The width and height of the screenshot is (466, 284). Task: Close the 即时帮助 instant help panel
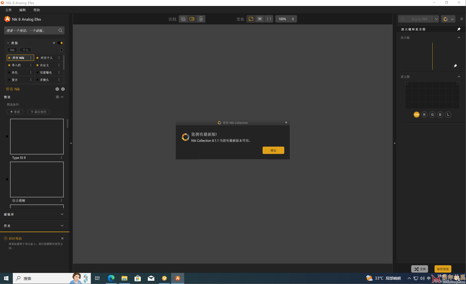click(x=62, y=238)
